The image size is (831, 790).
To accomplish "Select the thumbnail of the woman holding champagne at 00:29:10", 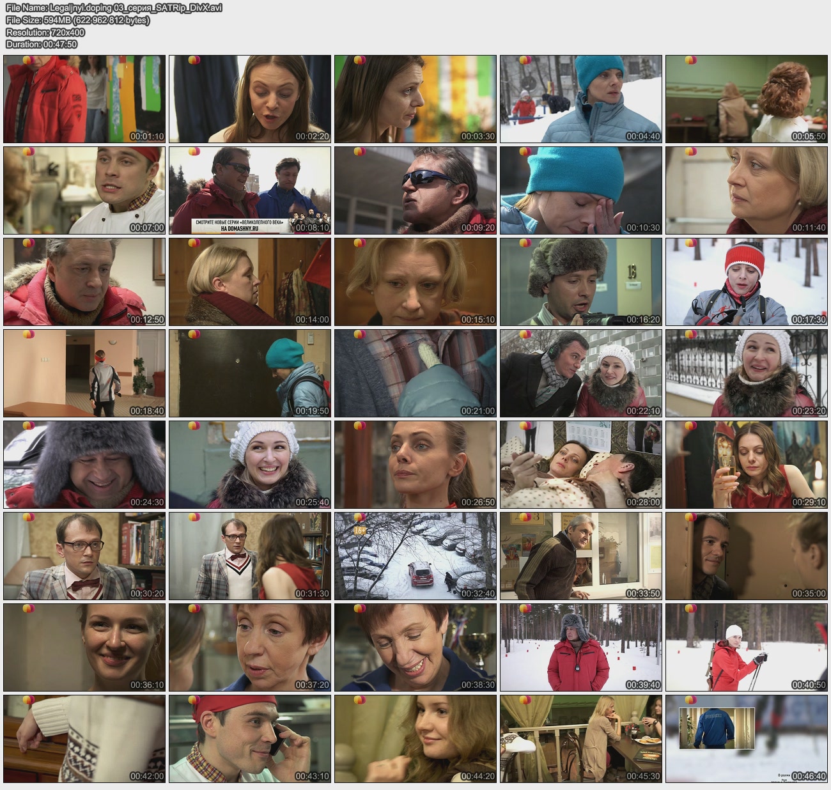I will pos(746,464).
